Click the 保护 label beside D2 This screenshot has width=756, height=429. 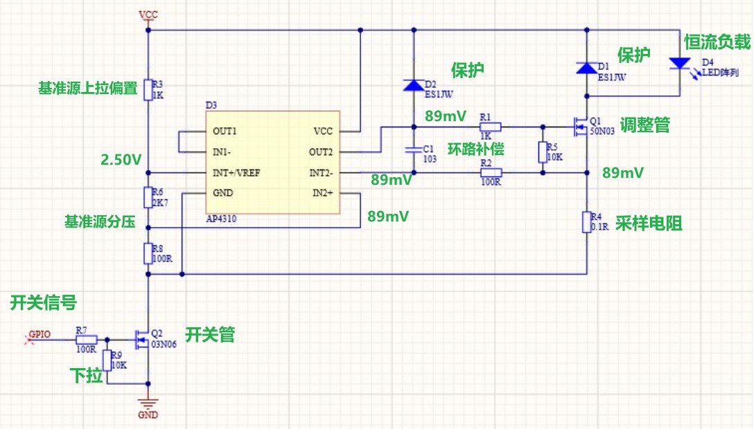(x=467, y=71)
